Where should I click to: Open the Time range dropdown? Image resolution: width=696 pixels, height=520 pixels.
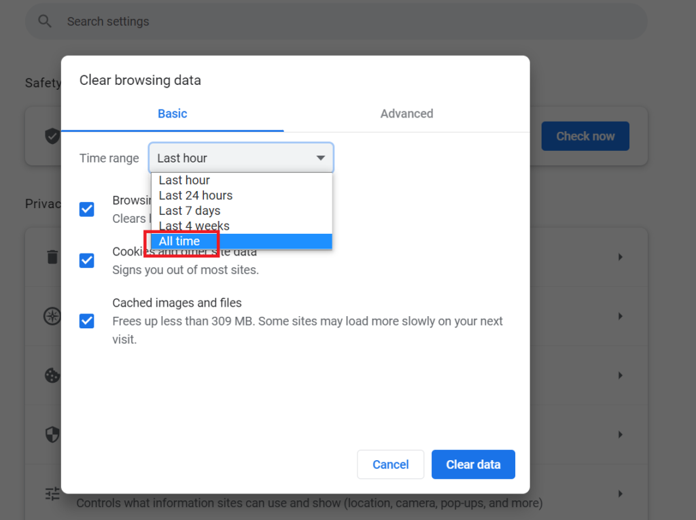(241, 158)
